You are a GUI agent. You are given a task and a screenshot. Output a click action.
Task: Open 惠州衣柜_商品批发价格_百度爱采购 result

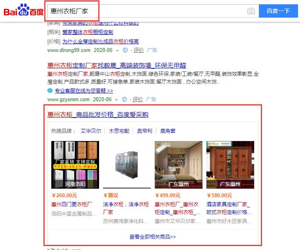pyautogui.click(x=98, y=114)
